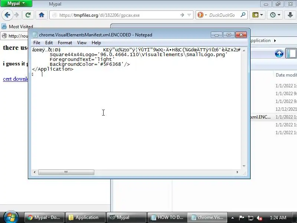Viewport: 297px width, 223px height.
Task: Select the xml.ENC... file row in Explorer
Action: click(x=274, y=117)
